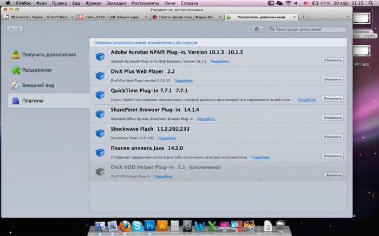Open the Получить дополнения section

pyautogui.click(x=43, y=55)
